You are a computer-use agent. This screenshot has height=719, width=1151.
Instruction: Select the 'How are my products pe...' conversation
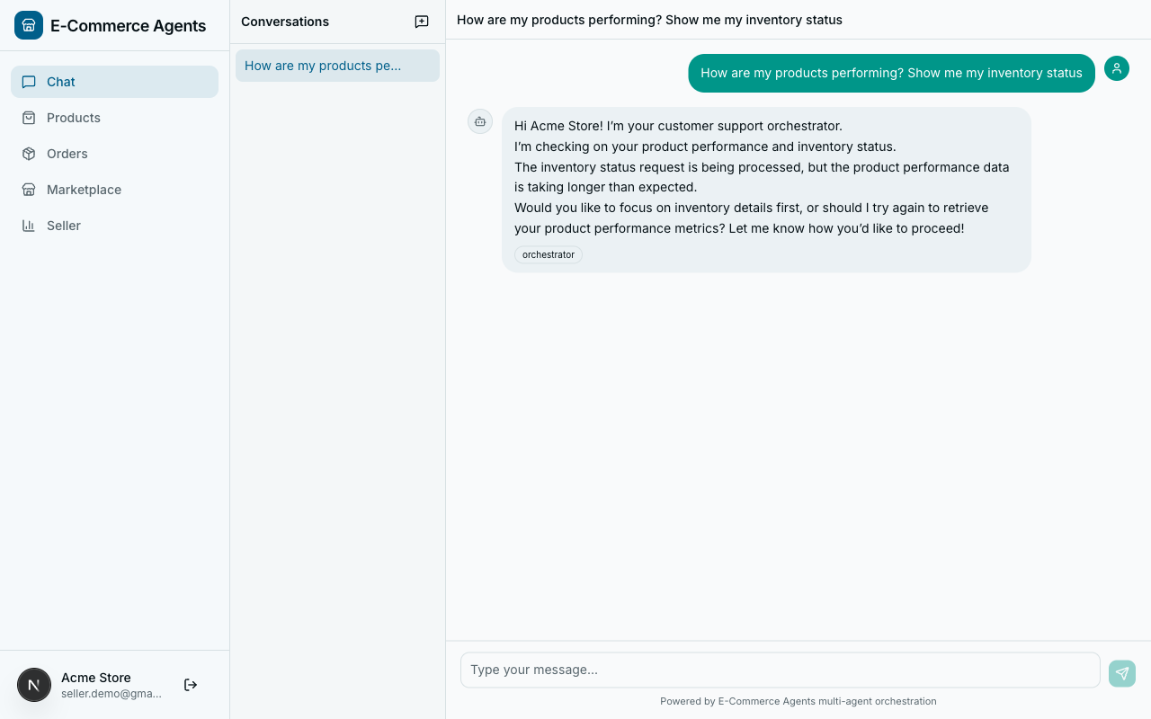[x=337, y=66]
